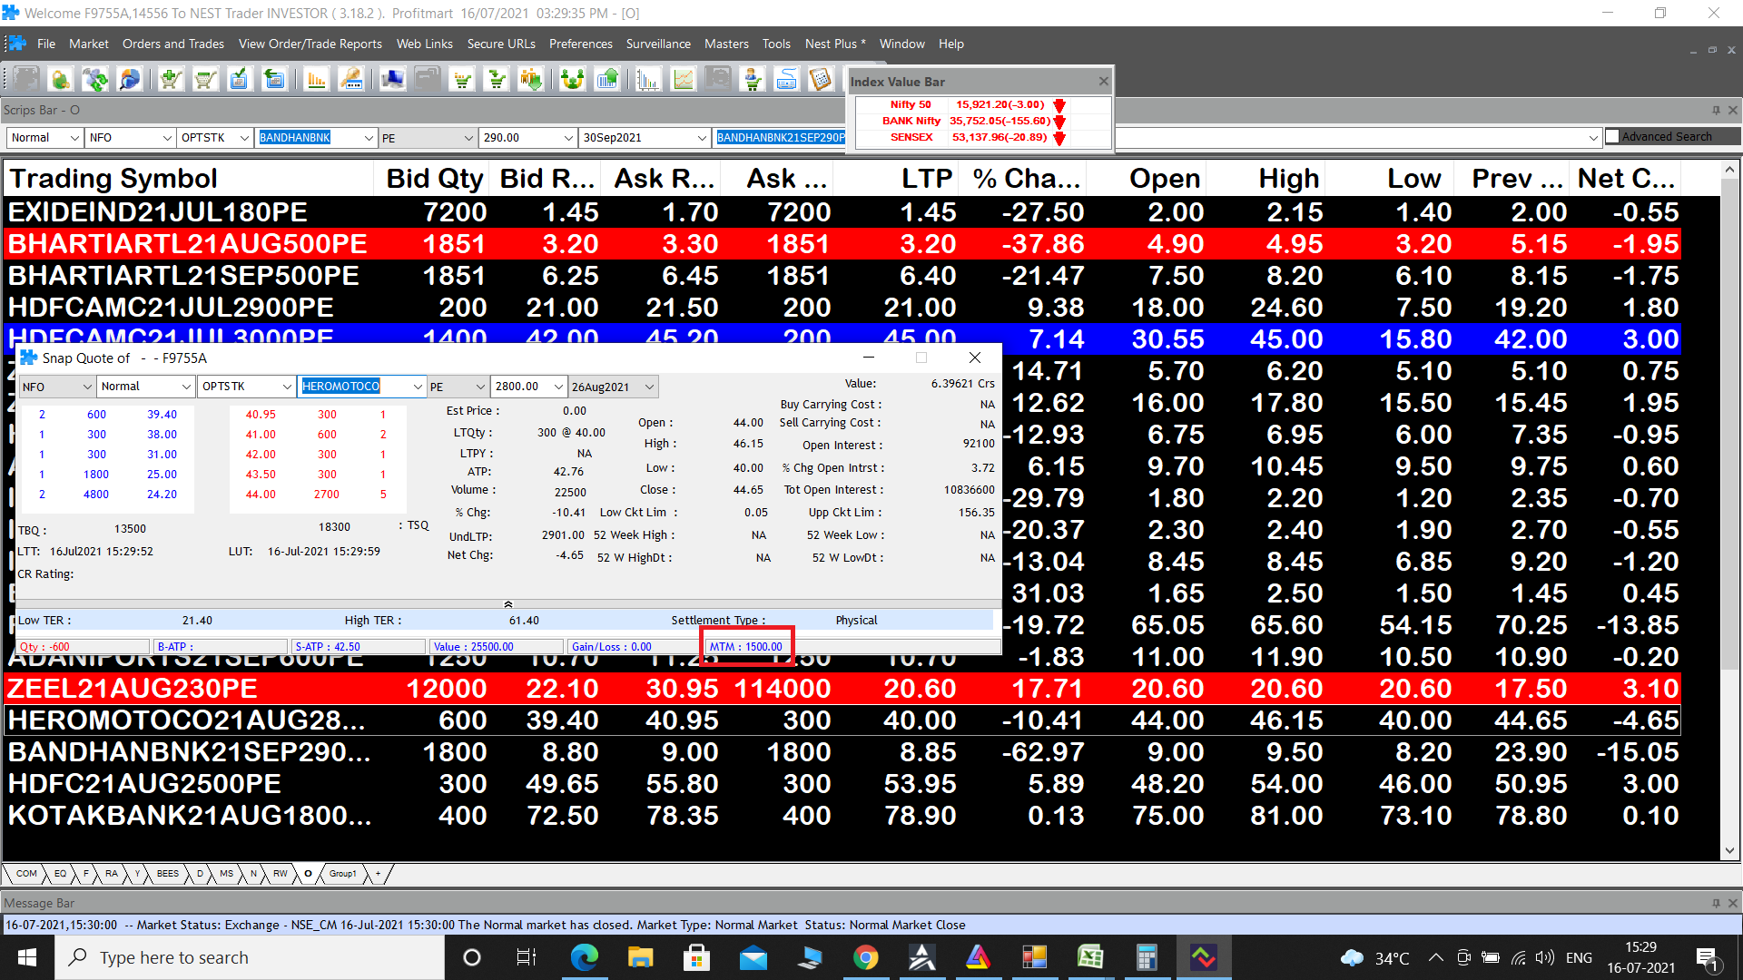Open Google Chrome from the taskbar

[866, 957]
